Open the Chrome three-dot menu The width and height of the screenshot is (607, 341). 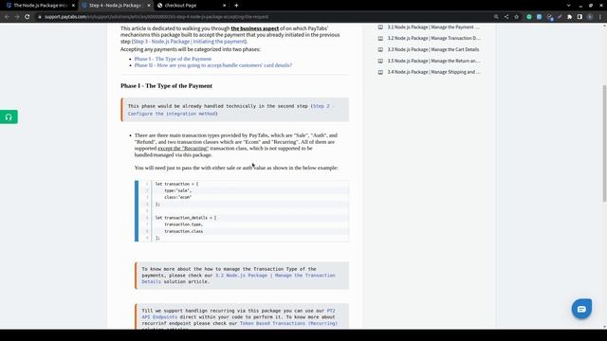point(600,17)
